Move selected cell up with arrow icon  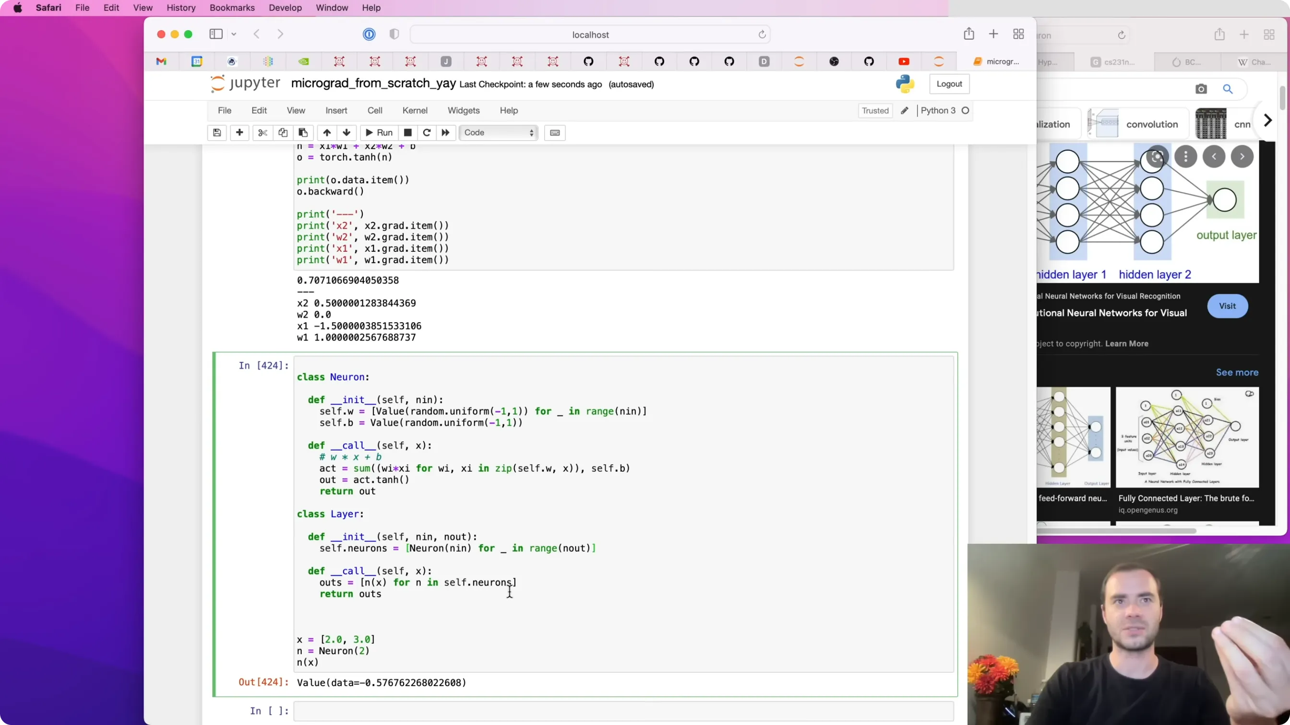(x=327, y=133)
